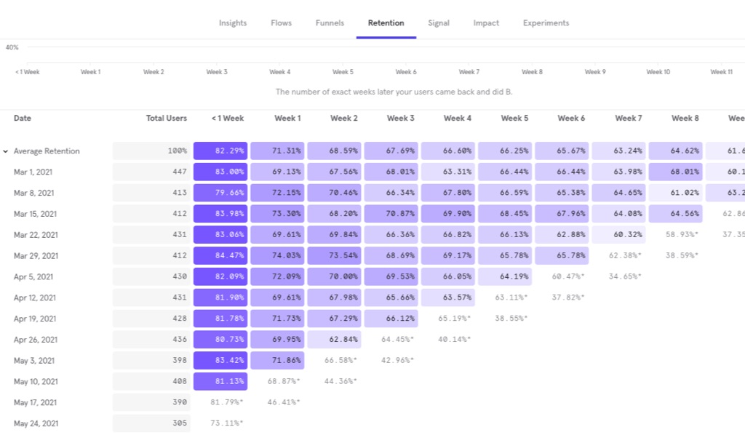Click the 82.29% average retention cell
This screenshot has height=435, width=745.
220,151
